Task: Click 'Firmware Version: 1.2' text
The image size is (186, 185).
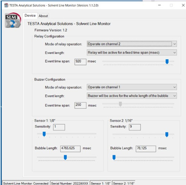Action: 51,30
